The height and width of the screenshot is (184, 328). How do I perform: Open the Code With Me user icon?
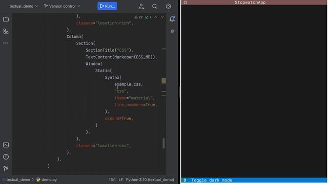pyautogui.click(x=141, y=6)
